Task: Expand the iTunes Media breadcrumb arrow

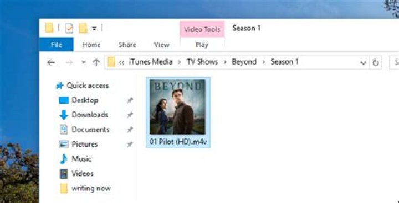Action: coord(180,62)
